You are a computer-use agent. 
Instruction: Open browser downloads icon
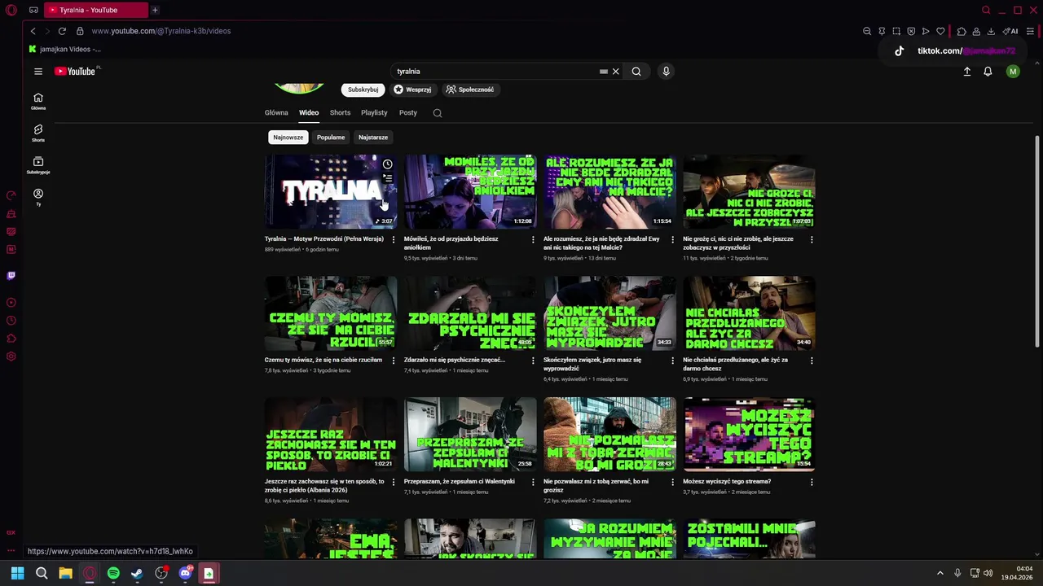pyautogui.click(x=991, y=31)
